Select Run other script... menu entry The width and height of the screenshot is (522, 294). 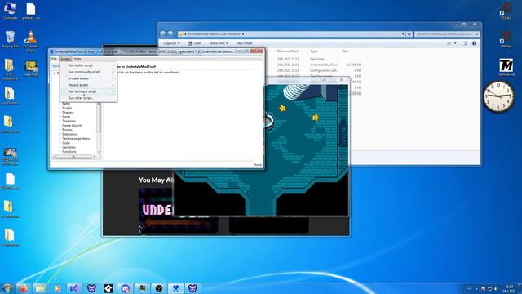tap(88, 98)
